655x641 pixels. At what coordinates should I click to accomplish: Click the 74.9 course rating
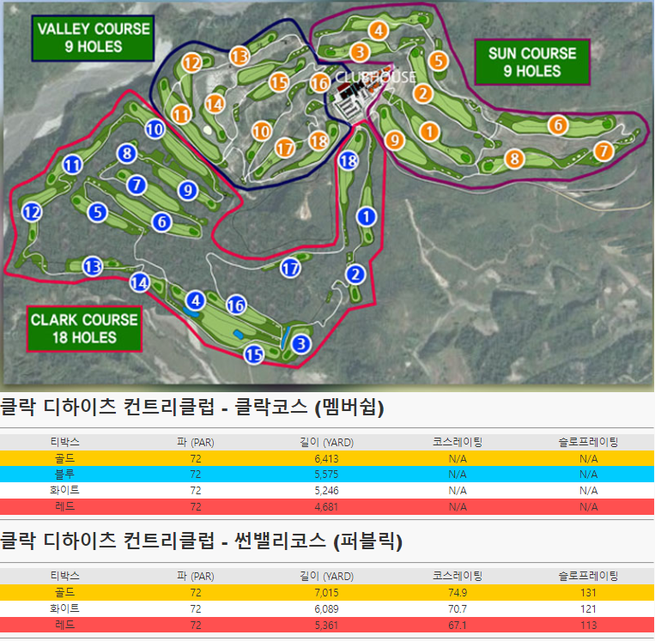458,593
